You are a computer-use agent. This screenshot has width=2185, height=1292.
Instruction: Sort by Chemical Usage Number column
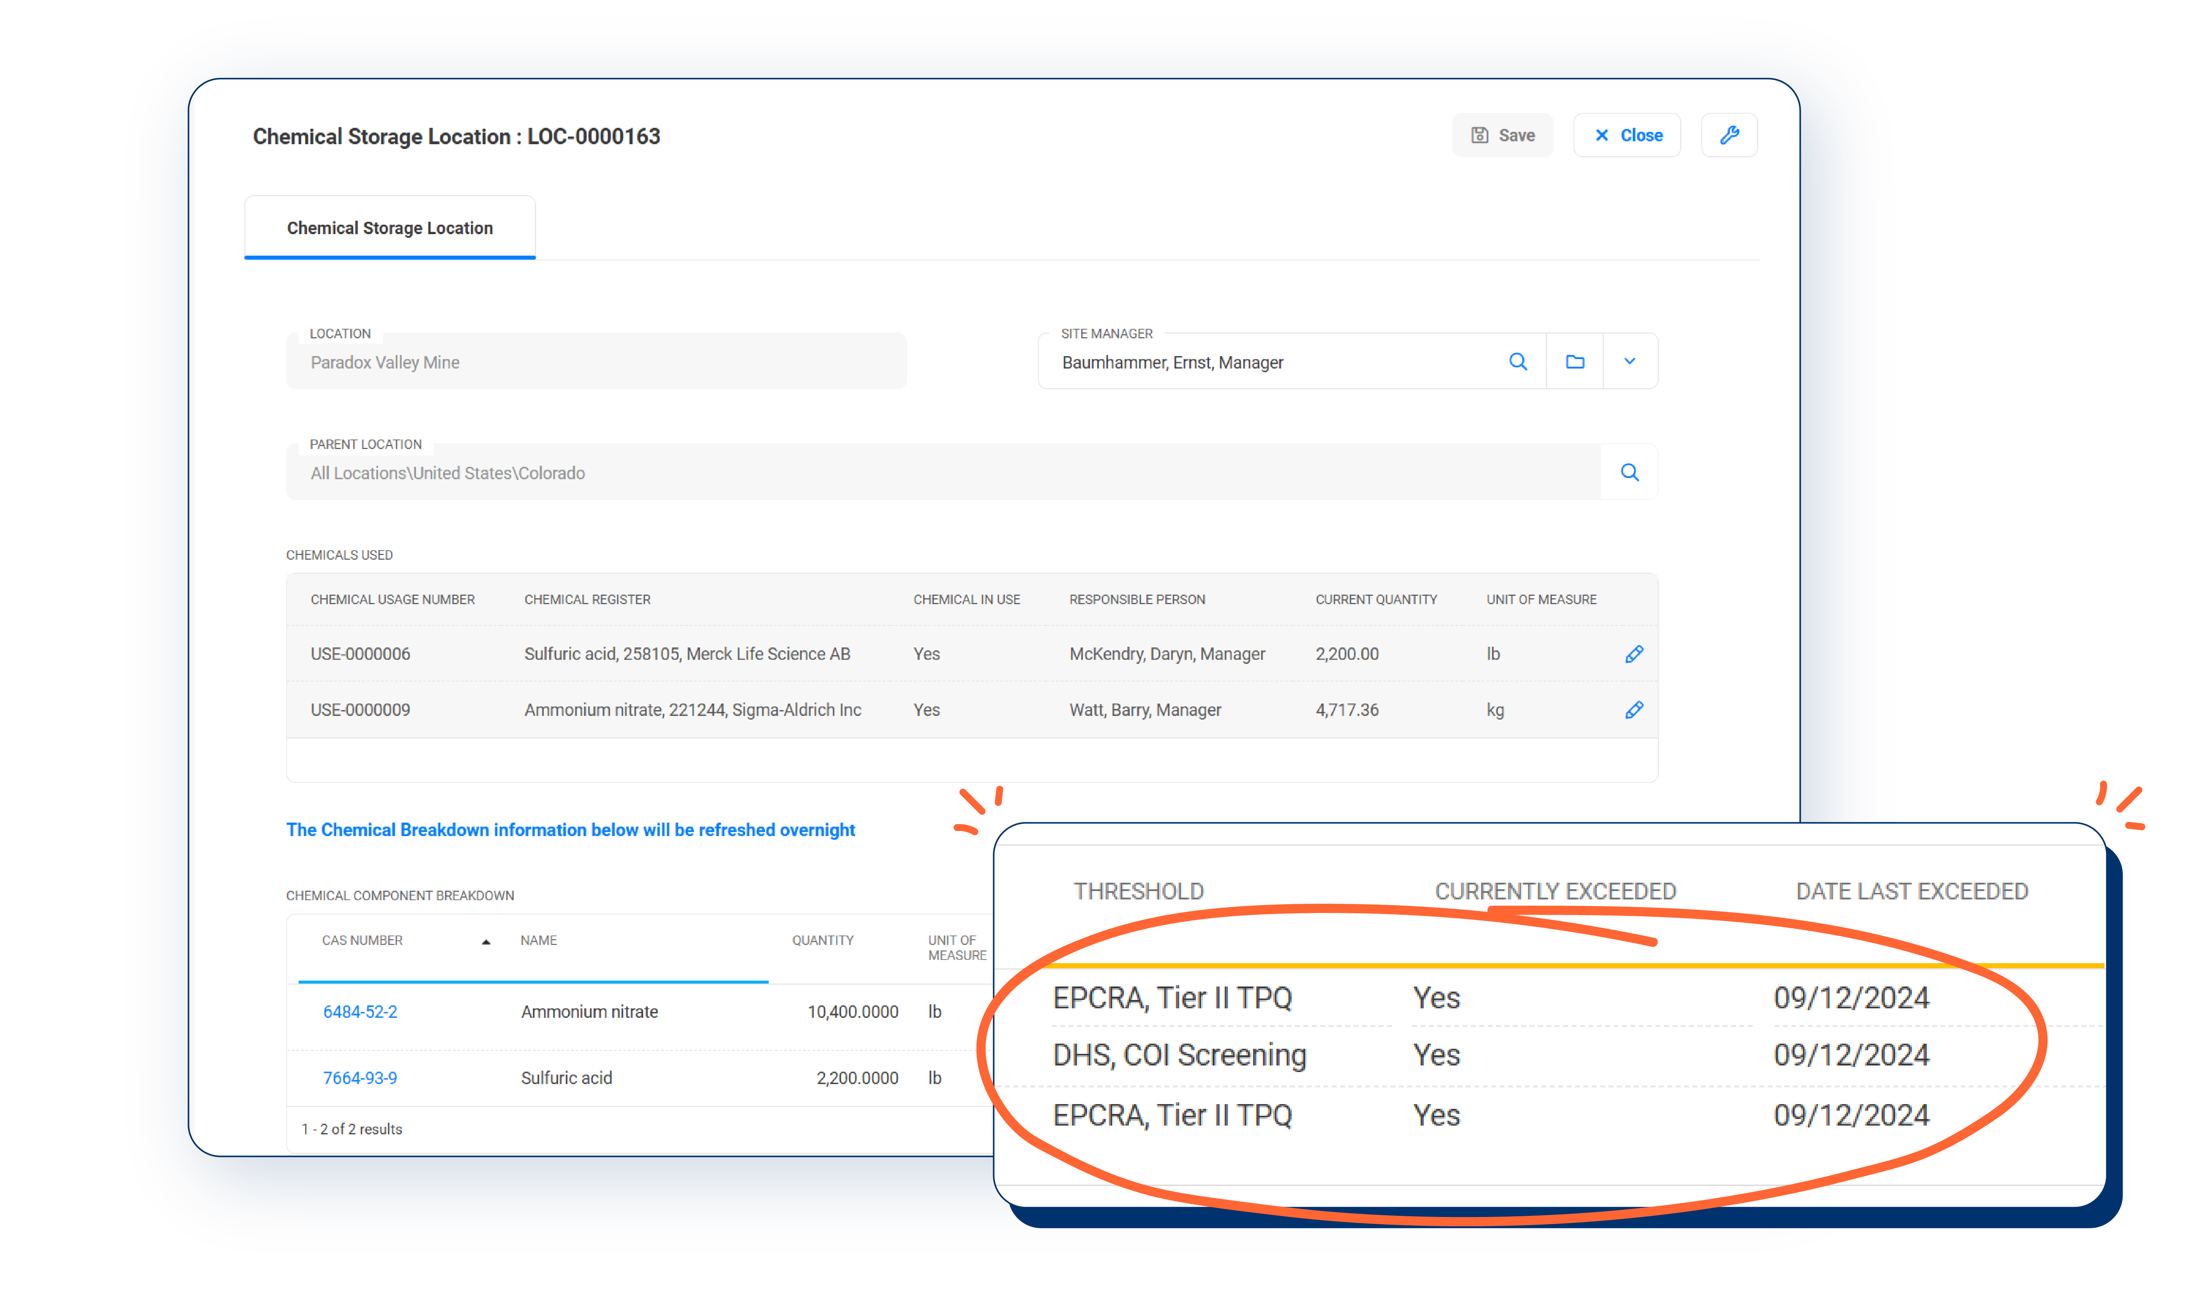(x=393, y=599)
